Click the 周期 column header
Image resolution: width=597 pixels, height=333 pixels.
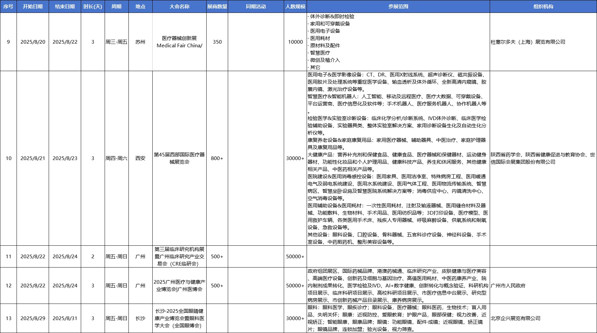click(x=117, y=6)
